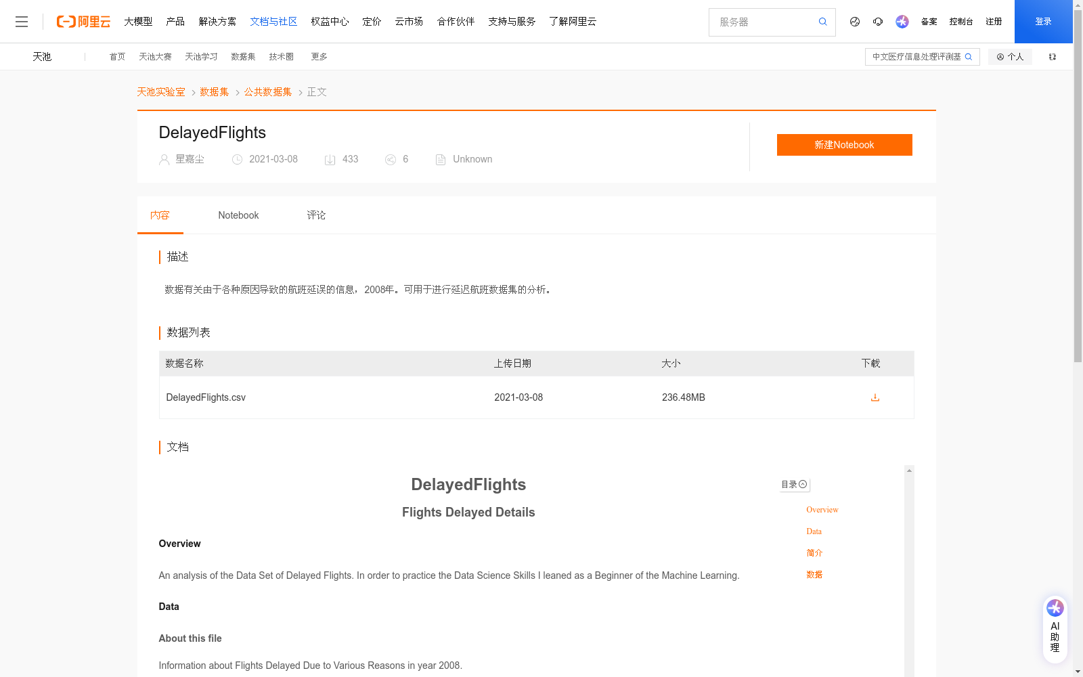The image size is (1083, 677).
Task: Open 技术圈 in the Tianchi navigation
Action: point(281,57)
